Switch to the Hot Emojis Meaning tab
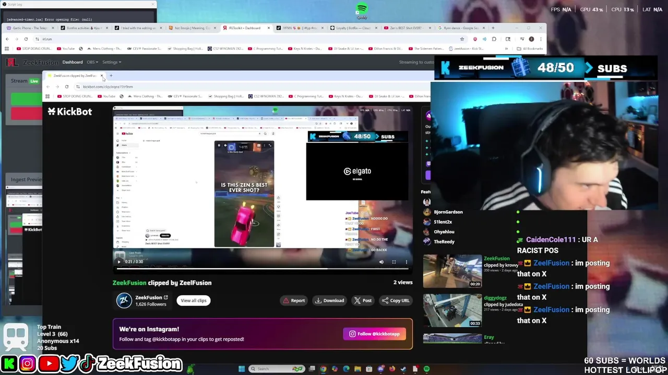The width and height of the screenshot is (668, 375). point(192,28)
